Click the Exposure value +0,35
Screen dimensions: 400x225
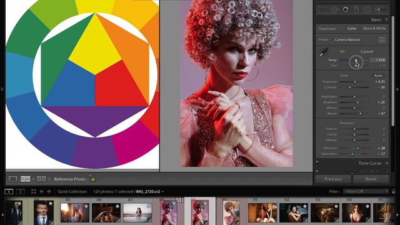[380, 82]
